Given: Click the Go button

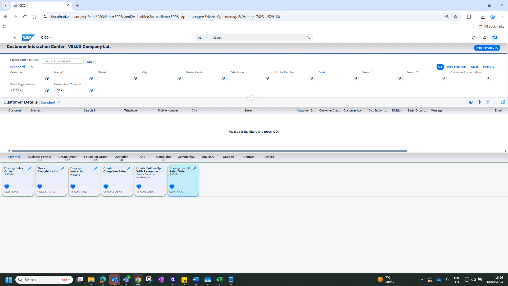Looking at the screenshot, I should pyautogui.click(x=440, y=67).
